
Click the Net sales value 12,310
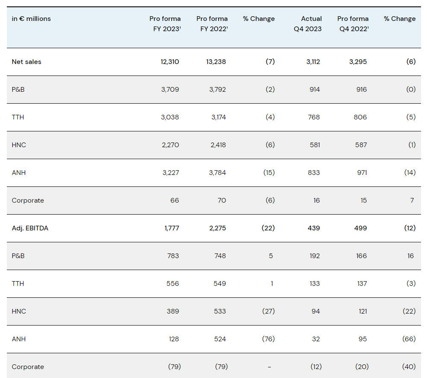coord(170,62)
